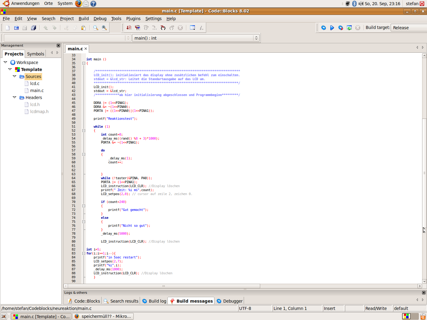Click the Build and run icon

[341, 28]
